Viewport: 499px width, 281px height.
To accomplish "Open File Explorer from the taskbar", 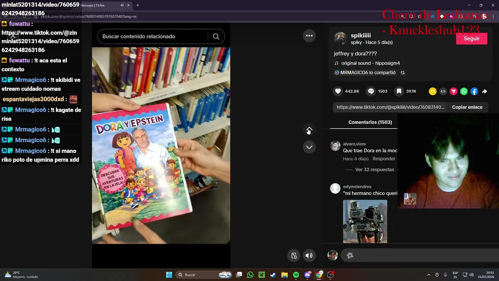I will [285, 275].
